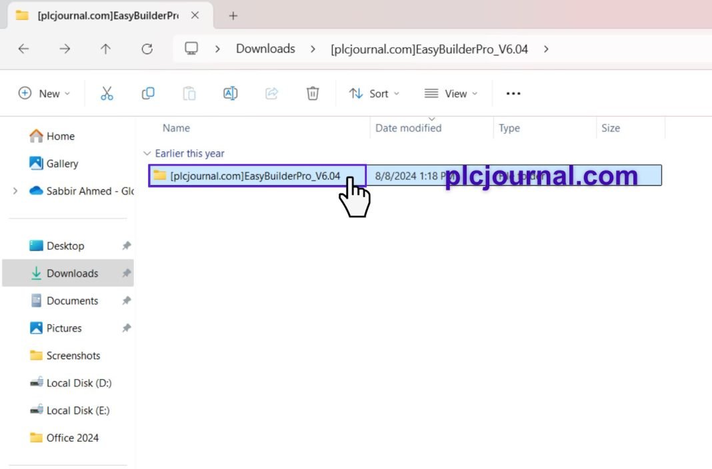Collapse the Earlier this year group

[147, 153]
